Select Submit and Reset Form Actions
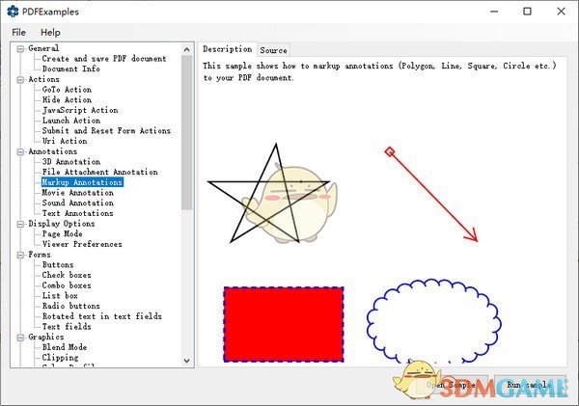The height and width of the screenshot is (406, 579). [x=106, y=130]
